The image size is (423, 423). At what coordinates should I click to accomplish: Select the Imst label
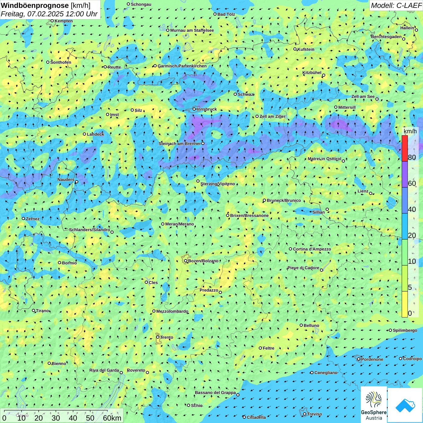click(x=115, y=115)
